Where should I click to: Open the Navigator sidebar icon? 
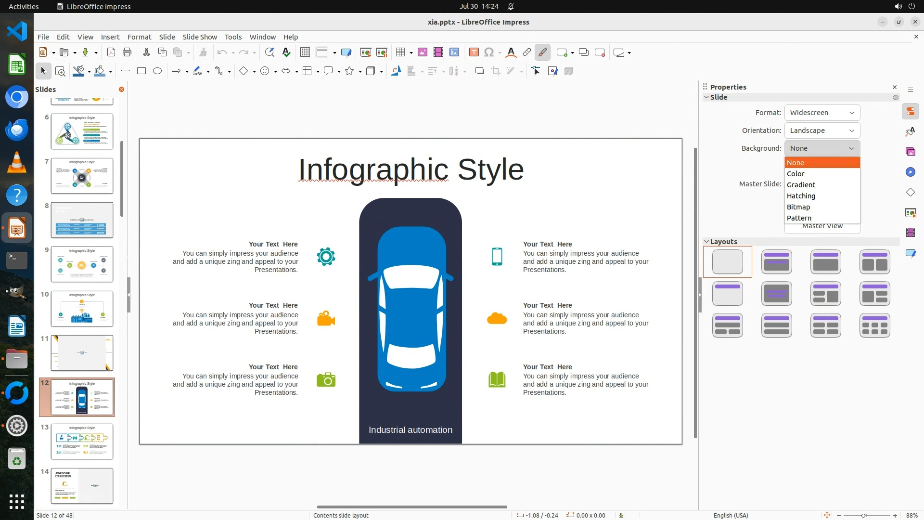click(x=910, y=172)
